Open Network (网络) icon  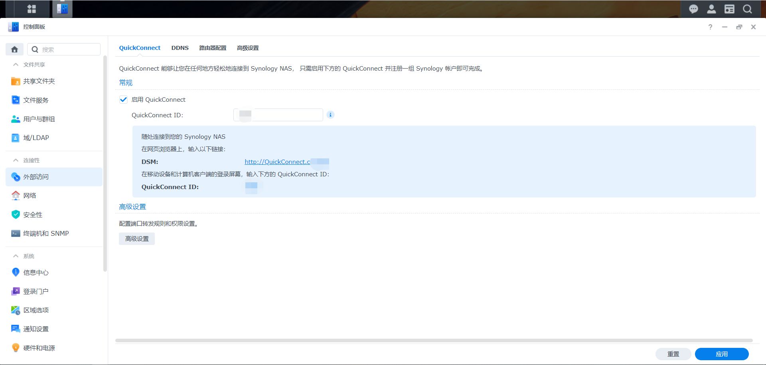[16, 195]
